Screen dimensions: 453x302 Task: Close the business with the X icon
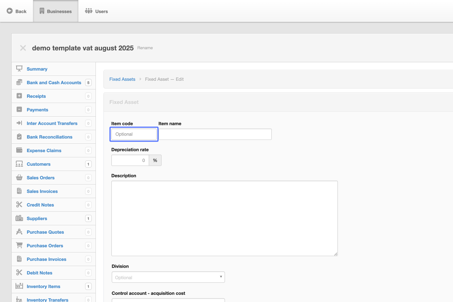(x=23, y=48)
